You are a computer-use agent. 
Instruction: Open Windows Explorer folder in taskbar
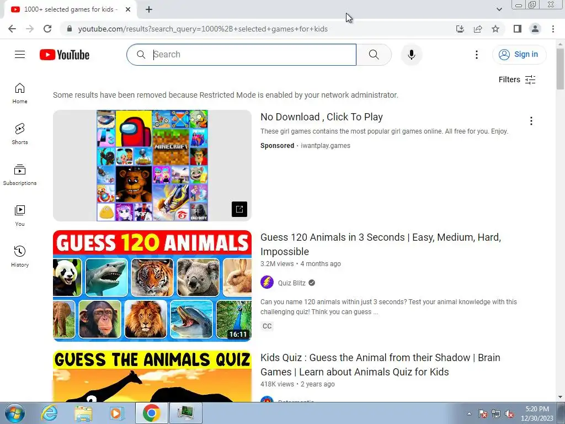coord(83,413)
